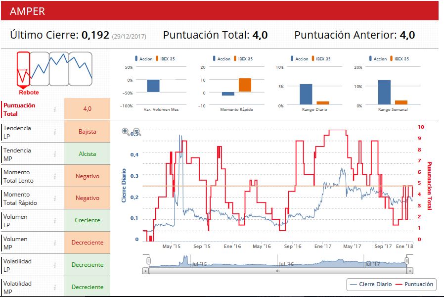Image resolution: width=444 pixels, height=297 pixels.
Task: Click the right handle of chart navigator
Action: pyautogui.click(x=407, y=261)
